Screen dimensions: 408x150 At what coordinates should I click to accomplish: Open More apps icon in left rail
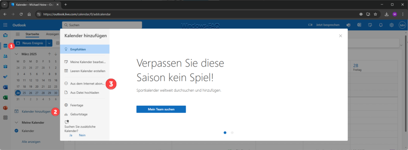(x=5, y=118)
